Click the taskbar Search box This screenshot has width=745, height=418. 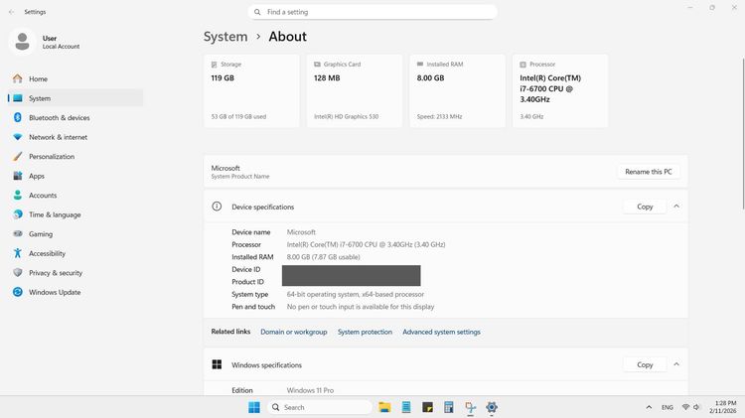point(320,407)
